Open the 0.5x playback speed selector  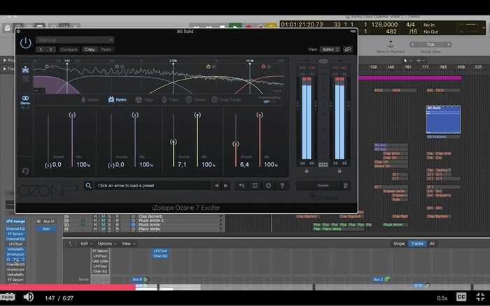442,298
